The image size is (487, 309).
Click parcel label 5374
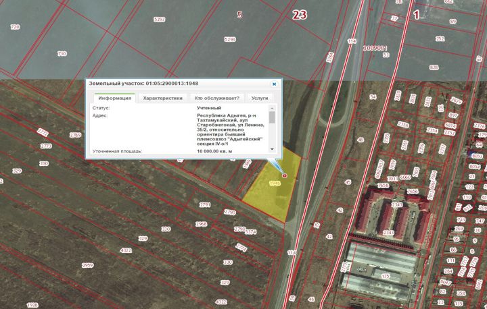251,231
